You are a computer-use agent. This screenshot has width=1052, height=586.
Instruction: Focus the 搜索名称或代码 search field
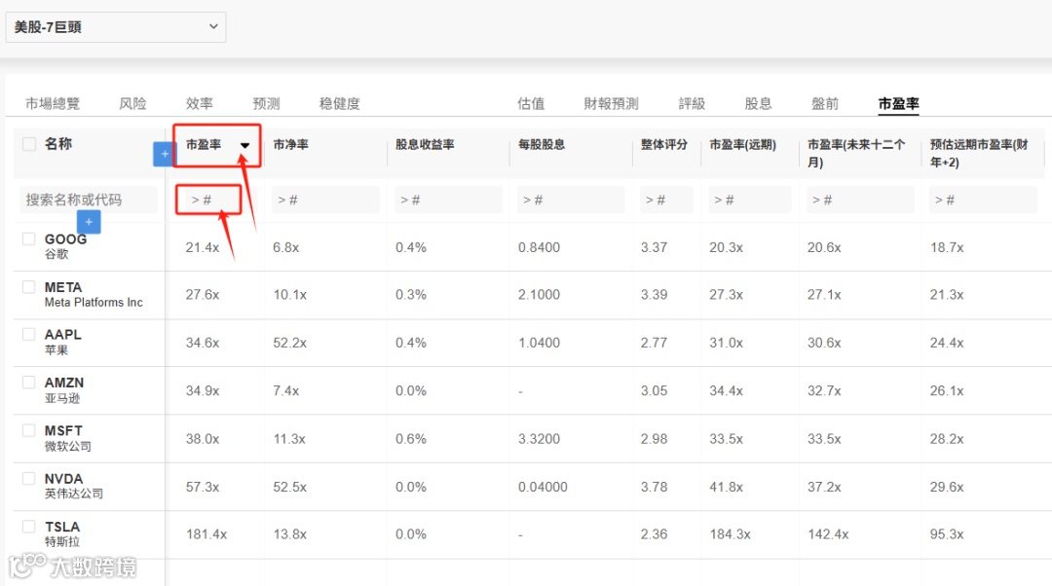point(89,200)
